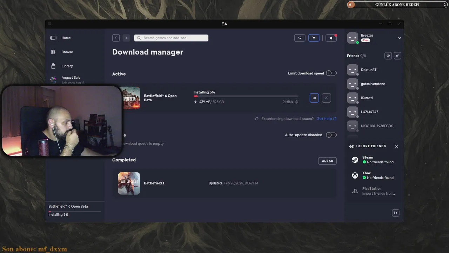Close the Import Friends panel

coord(396,146)
